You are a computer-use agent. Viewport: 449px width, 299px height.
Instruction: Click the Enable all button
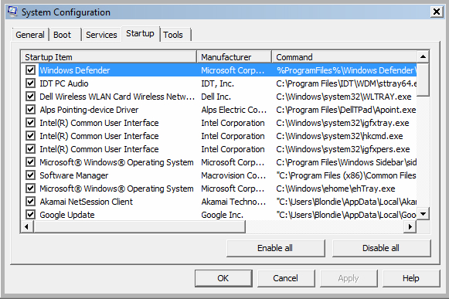click(x=275, y=248)
